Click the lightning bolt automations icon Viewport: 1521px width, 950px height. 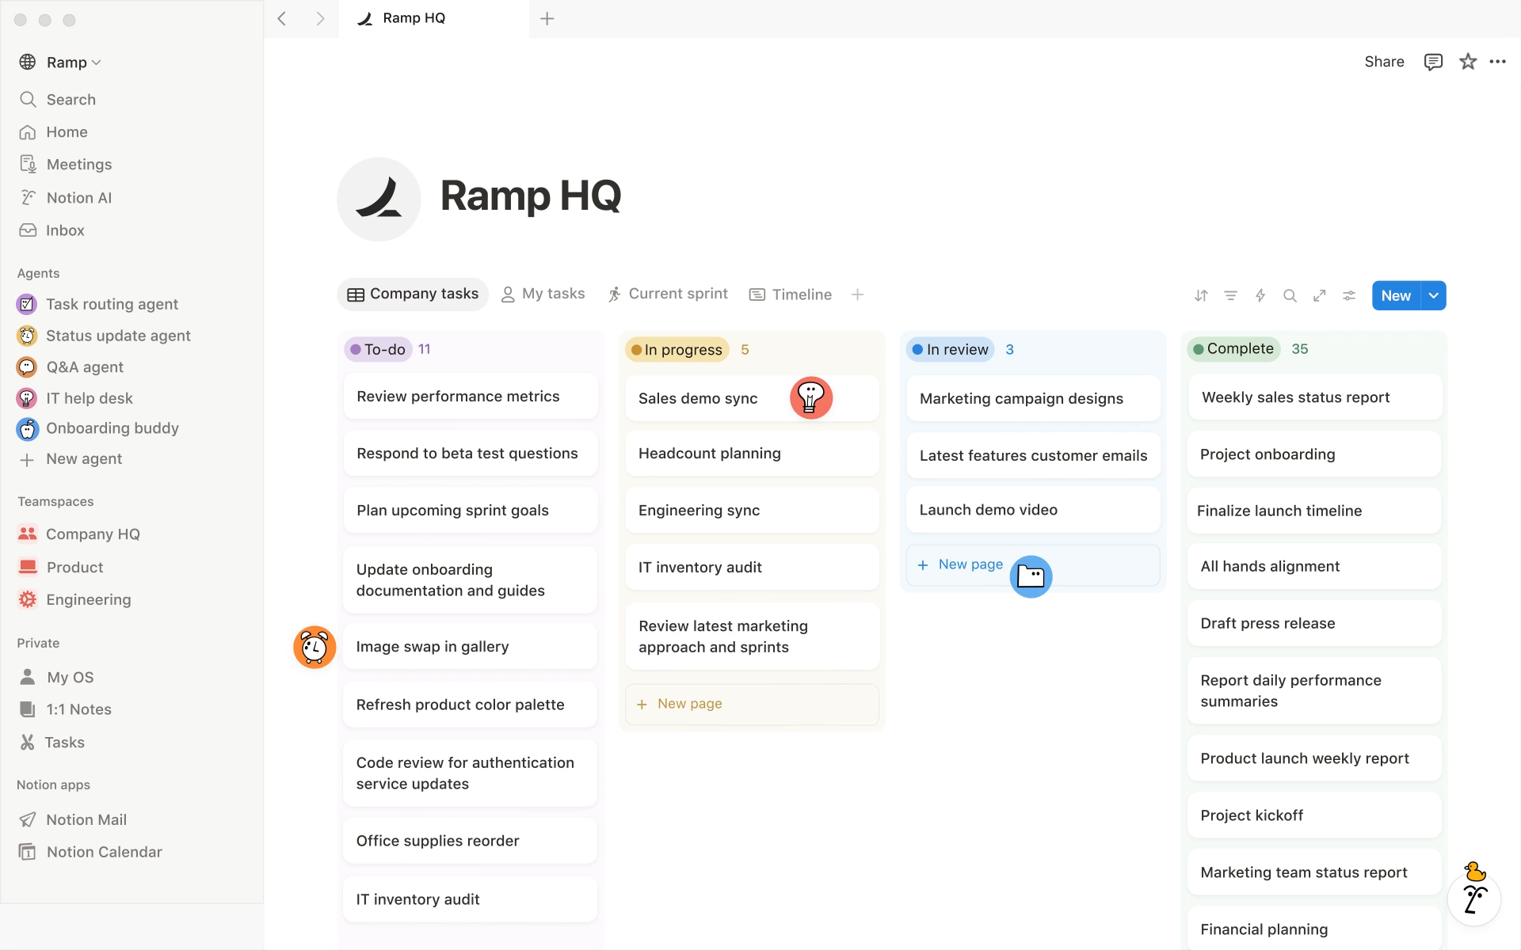point(1260,295)
